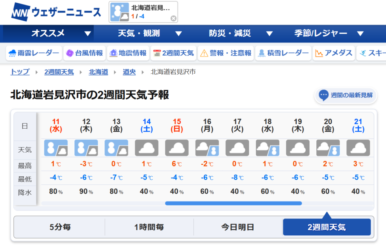Open the AMeDAS observation shortcut
The width and height of the screenshot is (386, 247).
[x=334, y=53]
